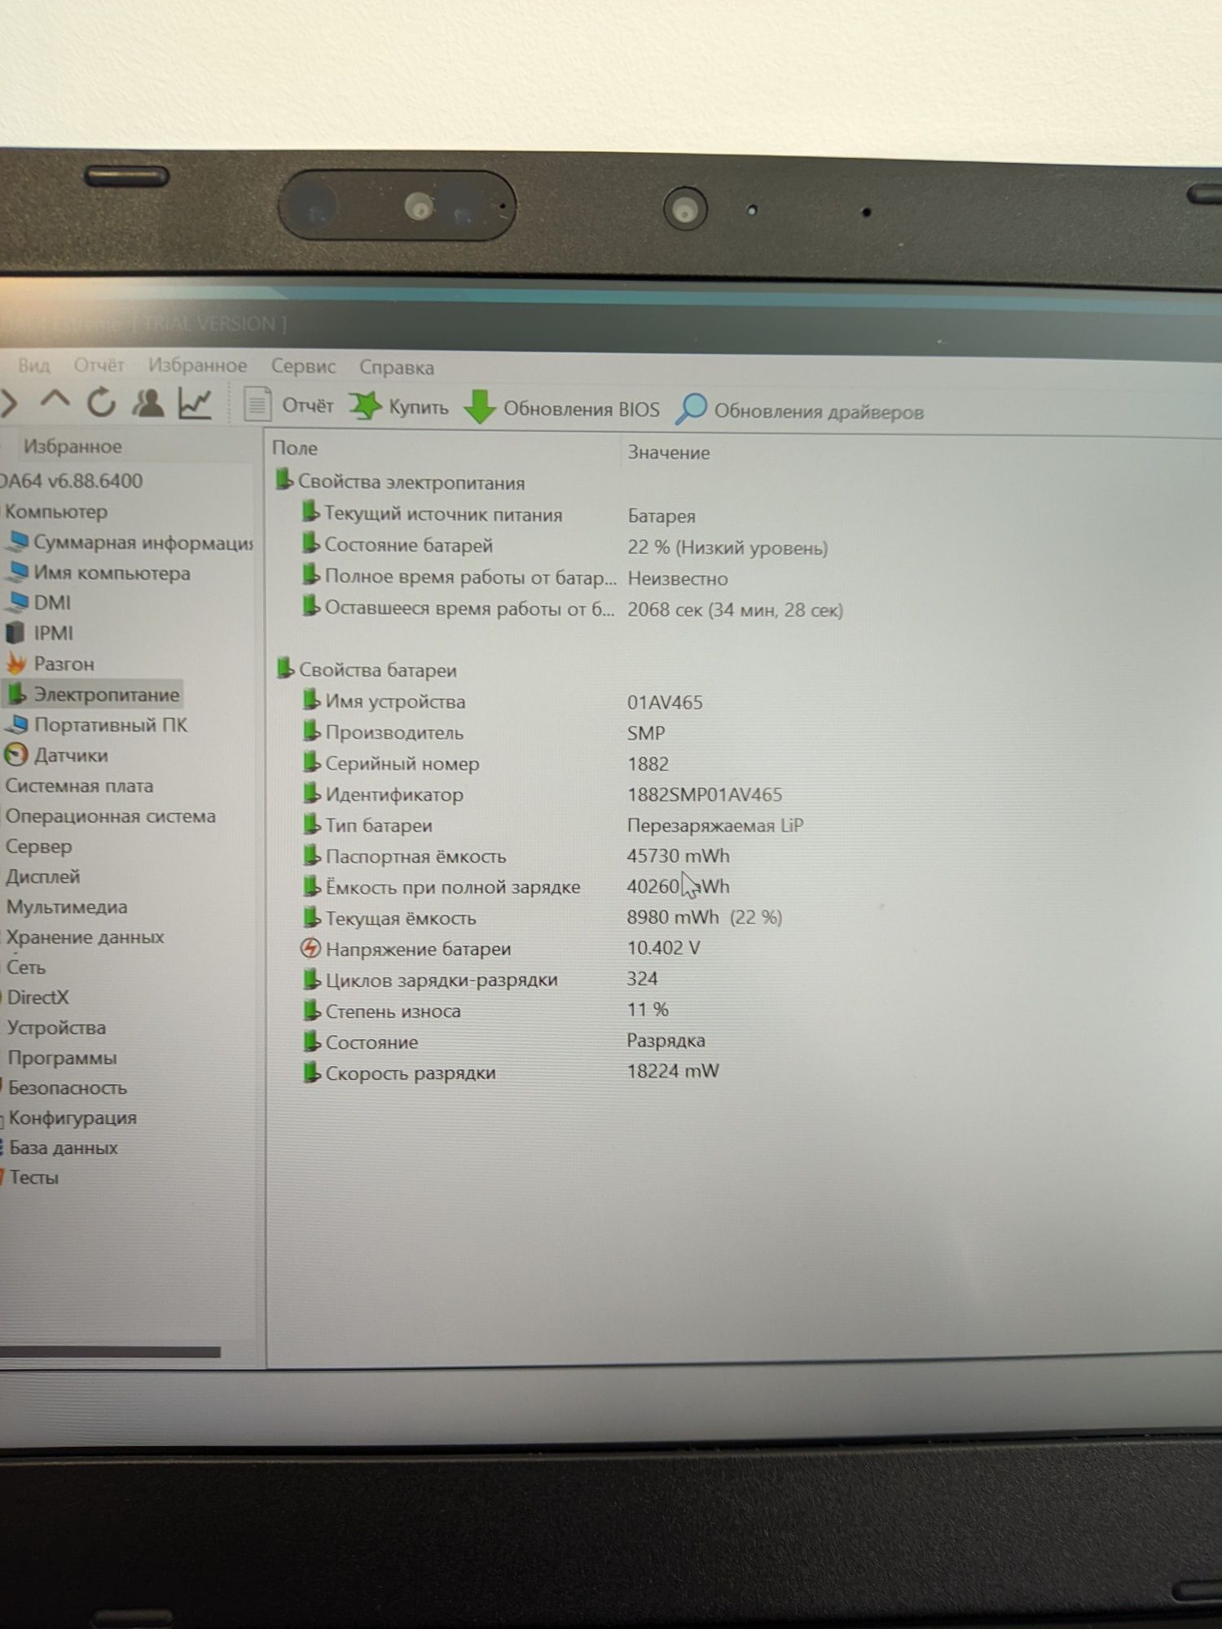Select the Разгон flame icon
Screen dimensions: 1222x1629
pos(16,663)
